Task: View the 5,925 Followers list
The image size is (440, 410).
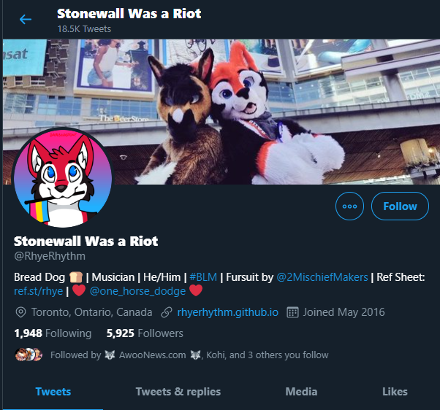Action: click(145, 333)
